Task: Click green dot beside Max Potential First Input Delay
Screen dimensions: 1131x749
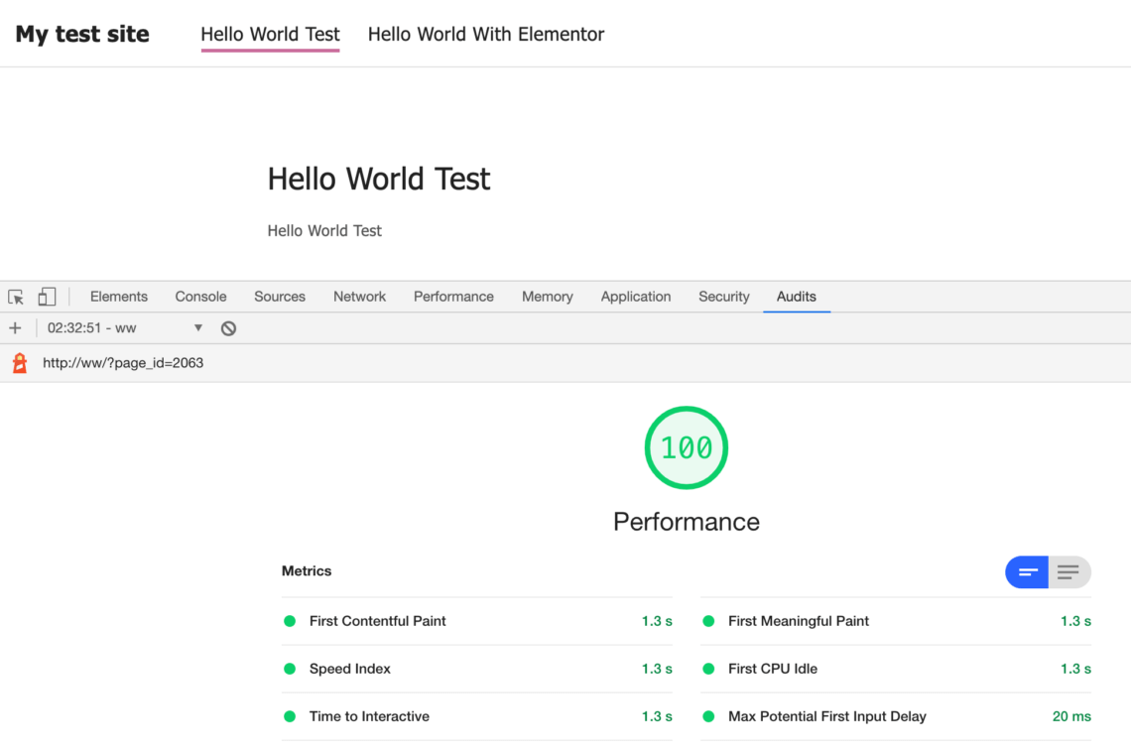Action: click(708, 716)
